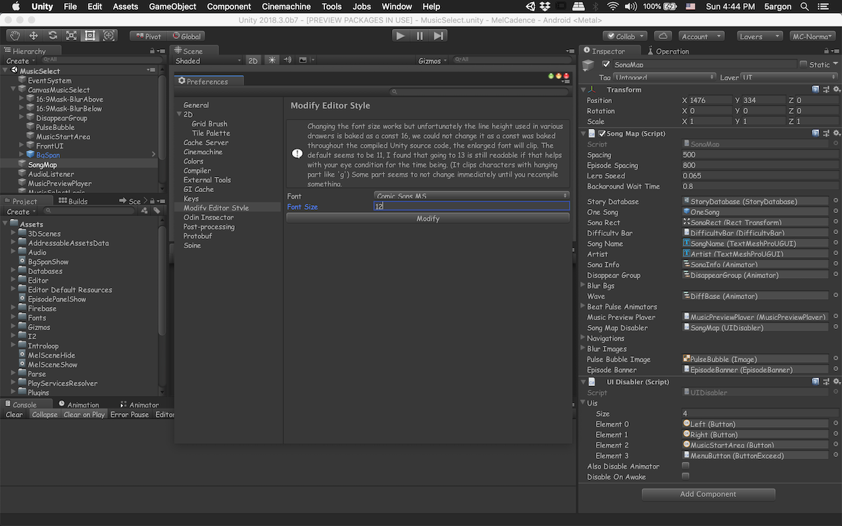Open Wi-Fi status menu
Screen dimensions: 842x526
[612, 7]
